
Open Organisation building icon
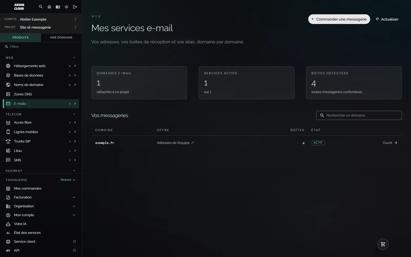click(8, 206)
